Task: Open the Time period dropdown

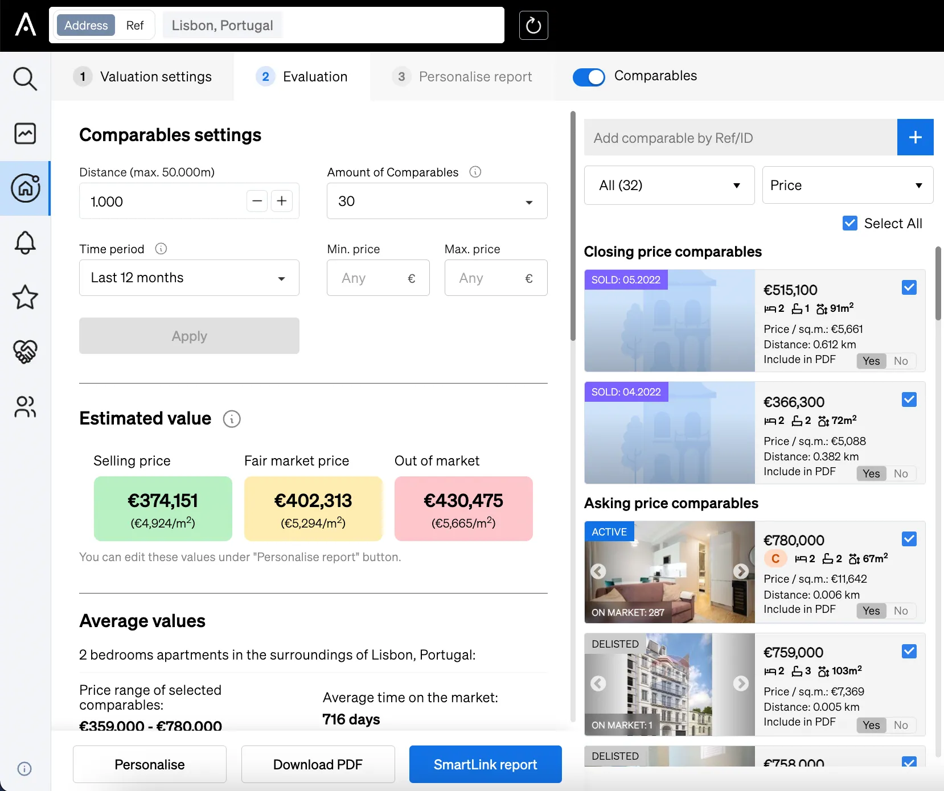Action: (189, 278)
